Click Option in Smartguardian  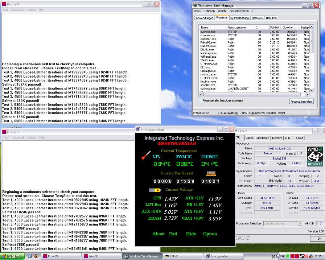(210, 234)
